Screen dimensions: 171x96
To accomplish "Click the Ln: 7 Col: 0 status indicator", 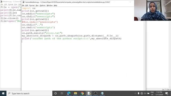I will click(166, 90).
